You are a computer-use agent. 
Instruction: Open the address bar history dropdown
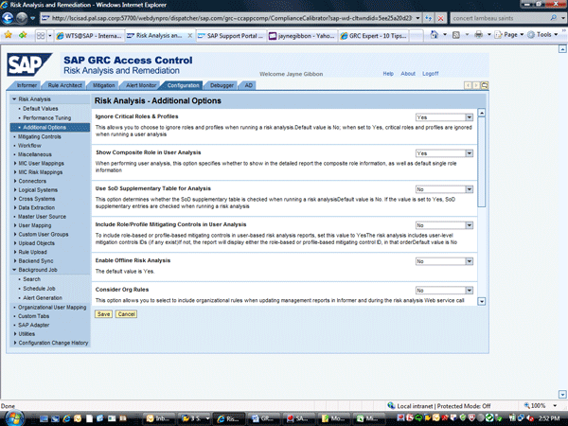tap(417, 18)
